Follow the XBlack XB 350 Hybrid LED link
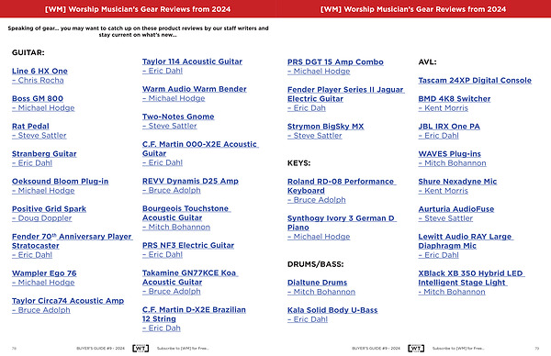551x356 pixels. tap(471, 278)
